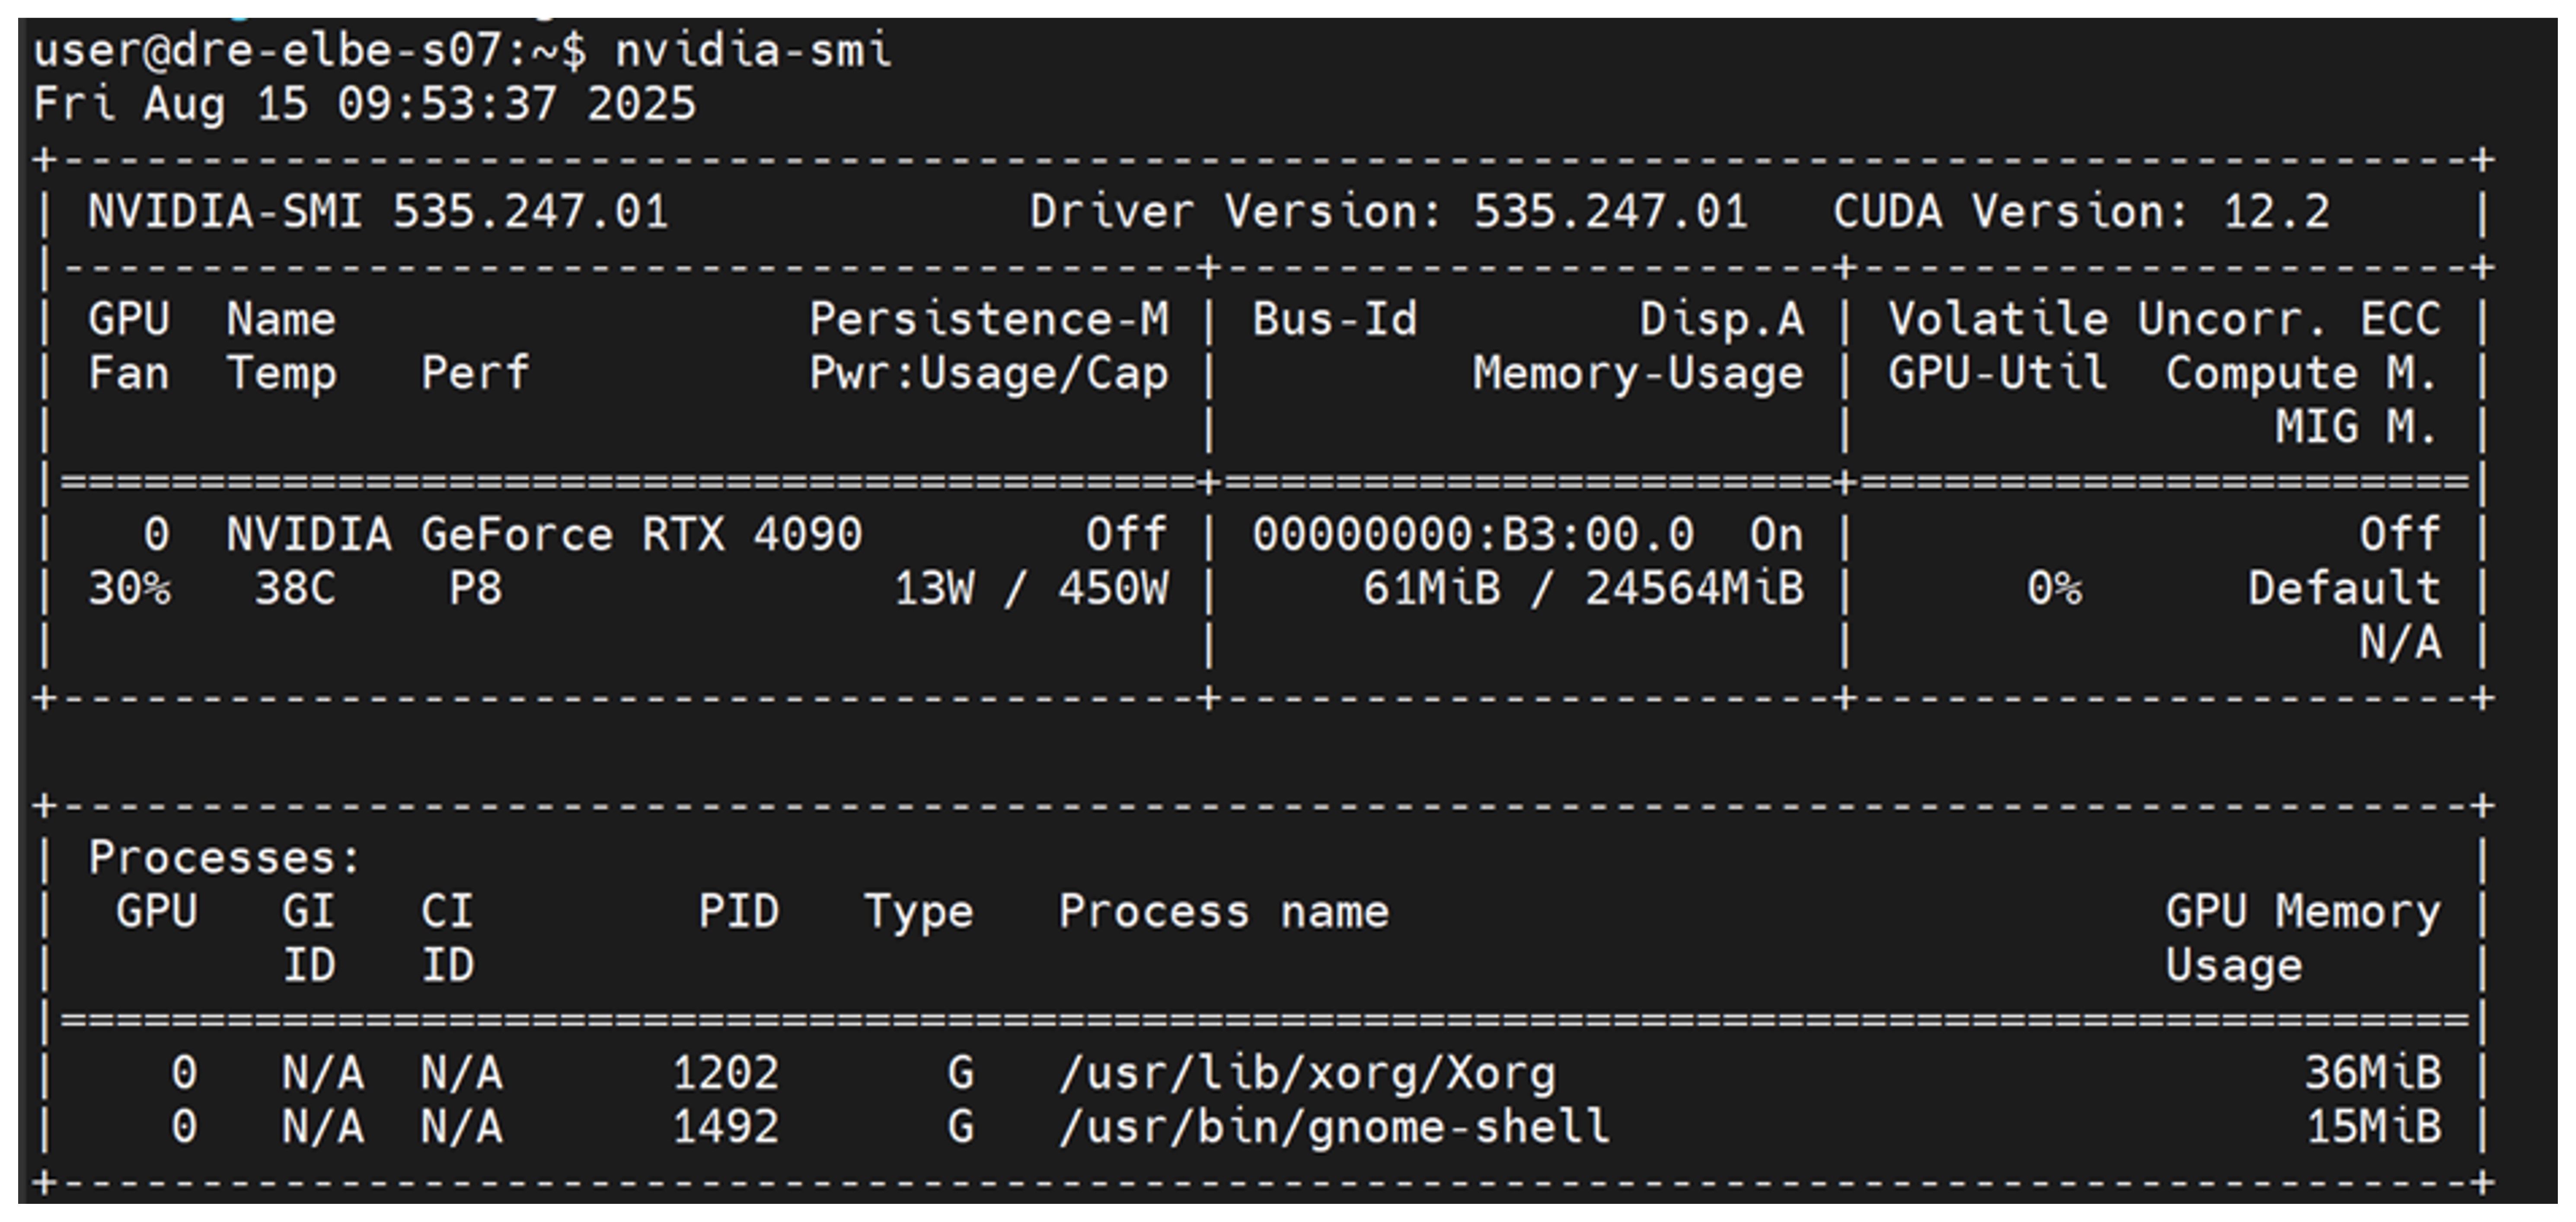Image resolution: width=2576 pixels, height=1222 pixels.
Task: Click the Bus-Id value 00000000:B3:00.0
Action: tap(1473, 535)
